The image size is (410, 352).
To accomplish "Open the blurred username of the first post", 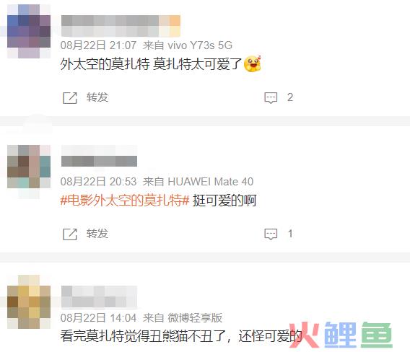I will click(x=121, y=26).
